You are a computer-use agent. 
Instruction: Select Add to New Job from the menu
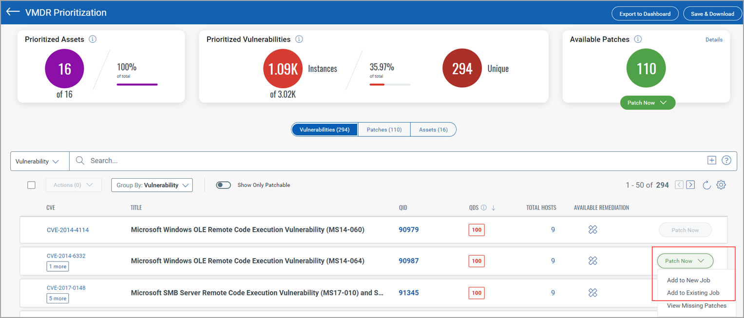[x=688, y=280]
